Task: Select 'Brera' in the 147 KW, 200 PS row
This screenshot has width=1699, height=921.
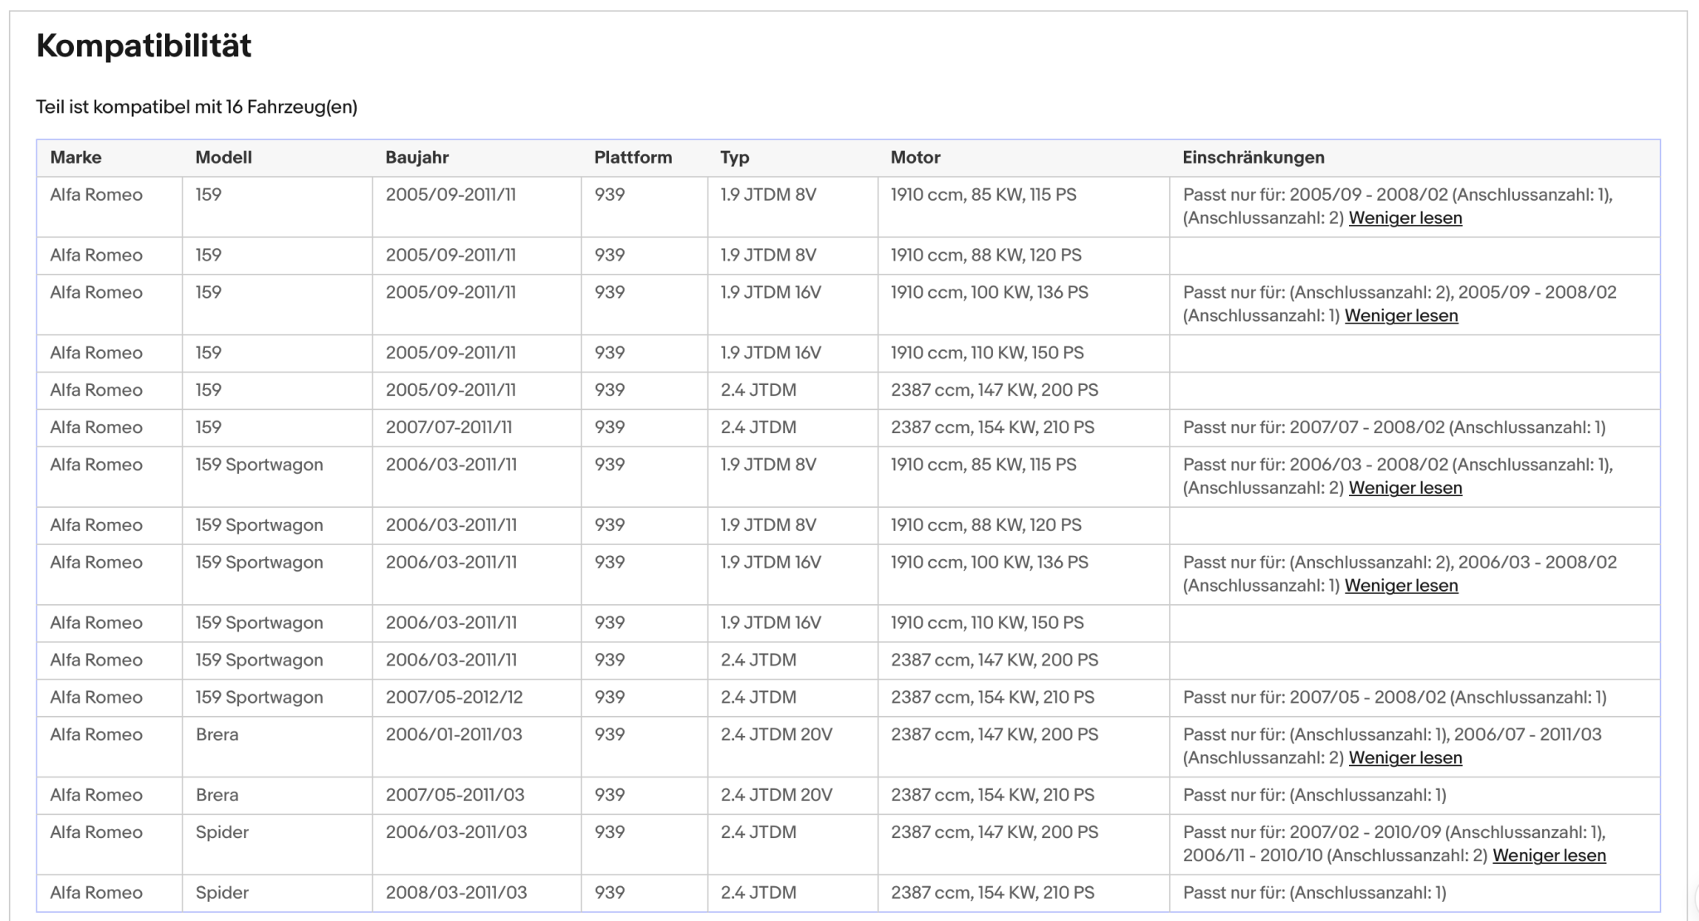Action: click(x=217, y=734)
